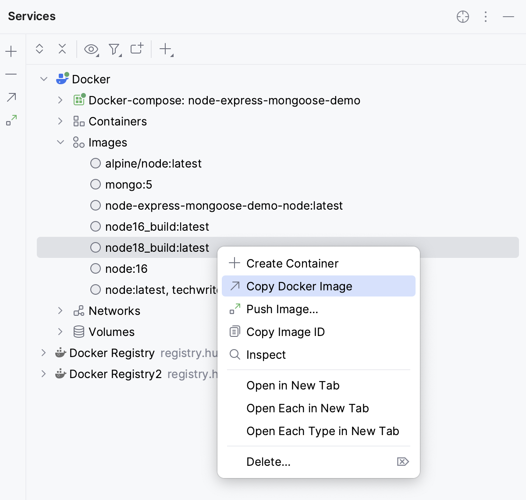Expand the Volumes tree node

point(60,332)
